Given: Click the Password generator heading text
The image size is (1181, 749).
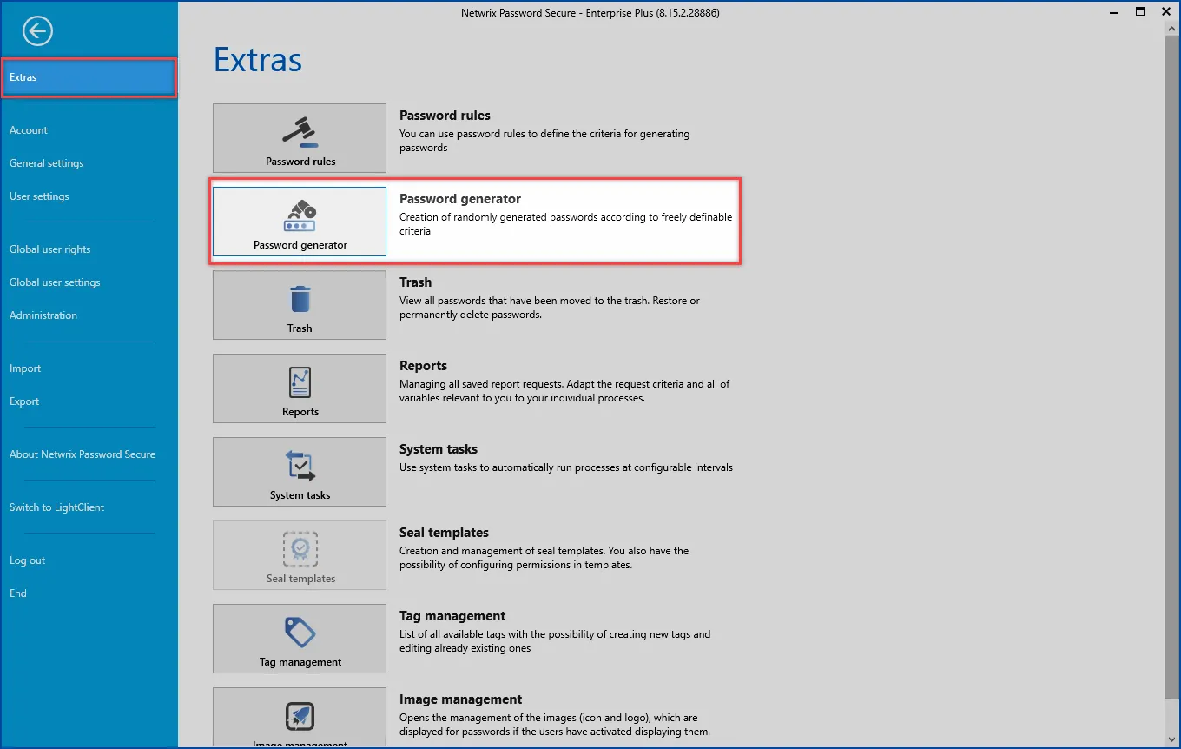Looking at the screenshot, I should 460,199.
